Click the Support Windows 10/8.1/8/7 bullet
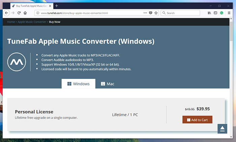Image resolution: width=236 pixels, height=142 pixels. click(80, 65)
